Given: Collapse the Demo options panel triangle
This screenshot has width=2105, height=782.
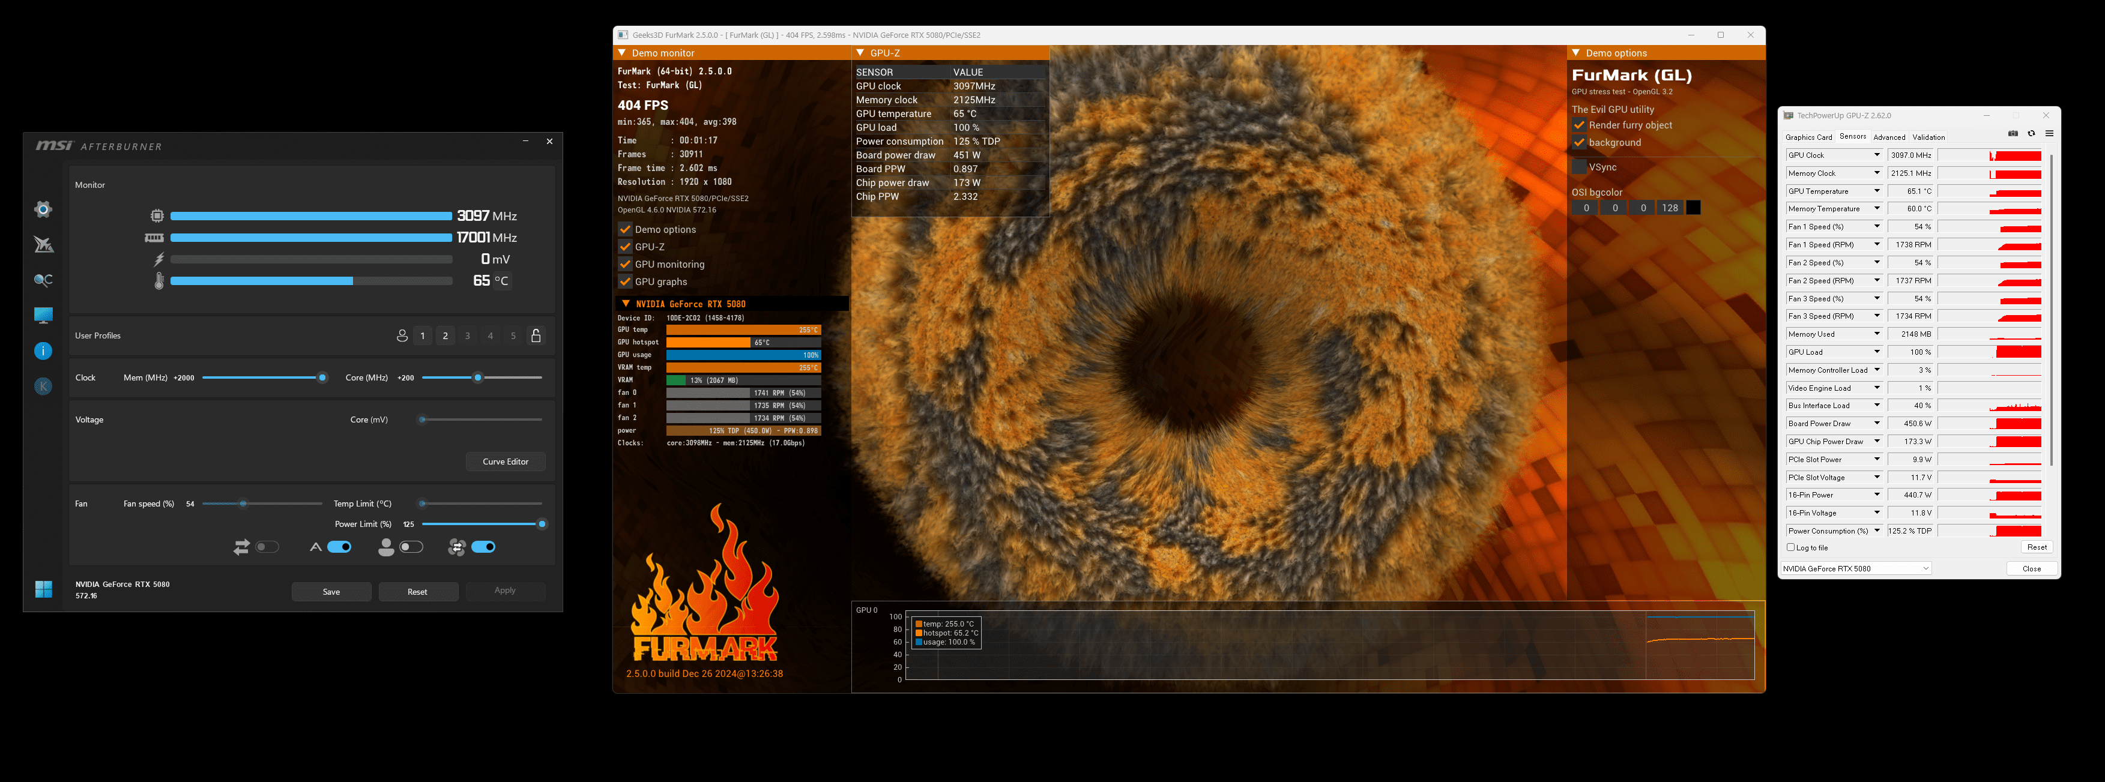Looking at the screenshot, I should 1575,53.
